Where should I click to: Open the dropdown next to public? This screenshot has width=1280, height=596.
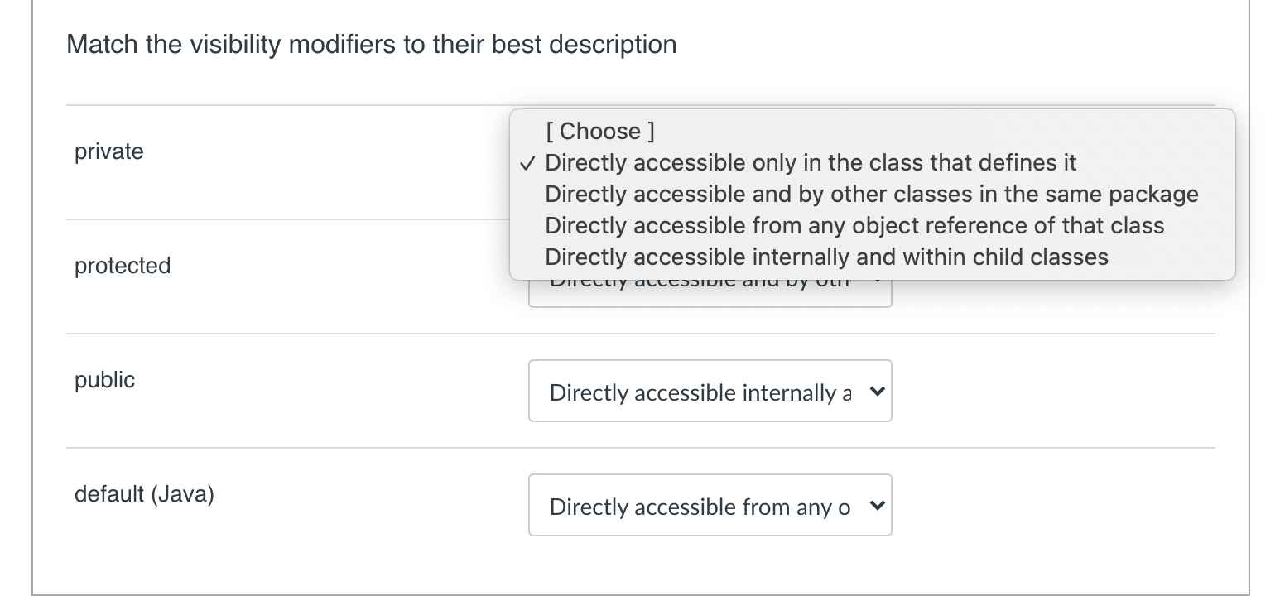click(710, 390)
